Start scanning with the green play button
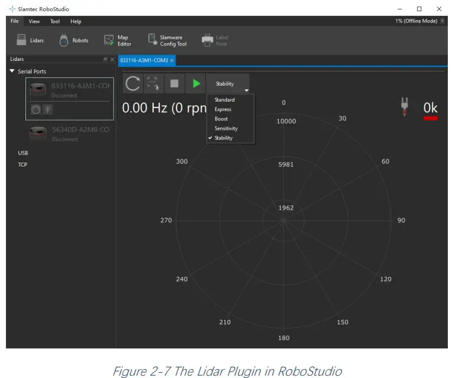 (x=196, y=84)
